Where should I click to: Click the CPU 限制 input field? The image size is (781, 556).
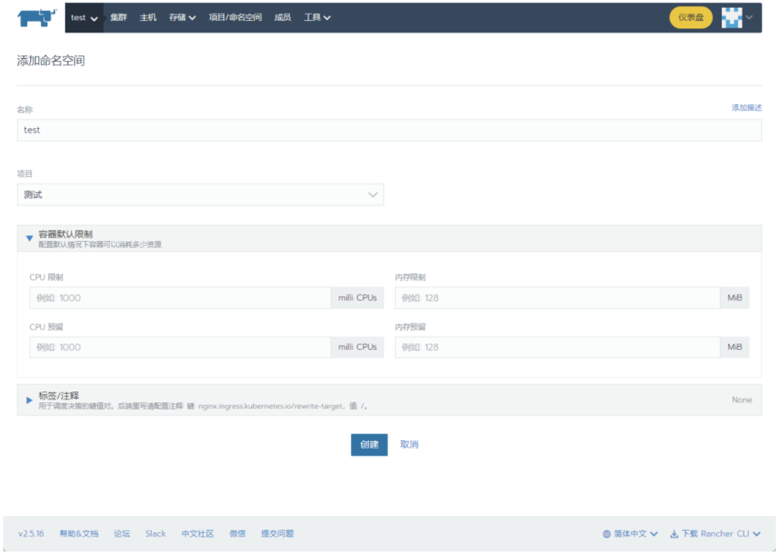[x=180, y=298]
